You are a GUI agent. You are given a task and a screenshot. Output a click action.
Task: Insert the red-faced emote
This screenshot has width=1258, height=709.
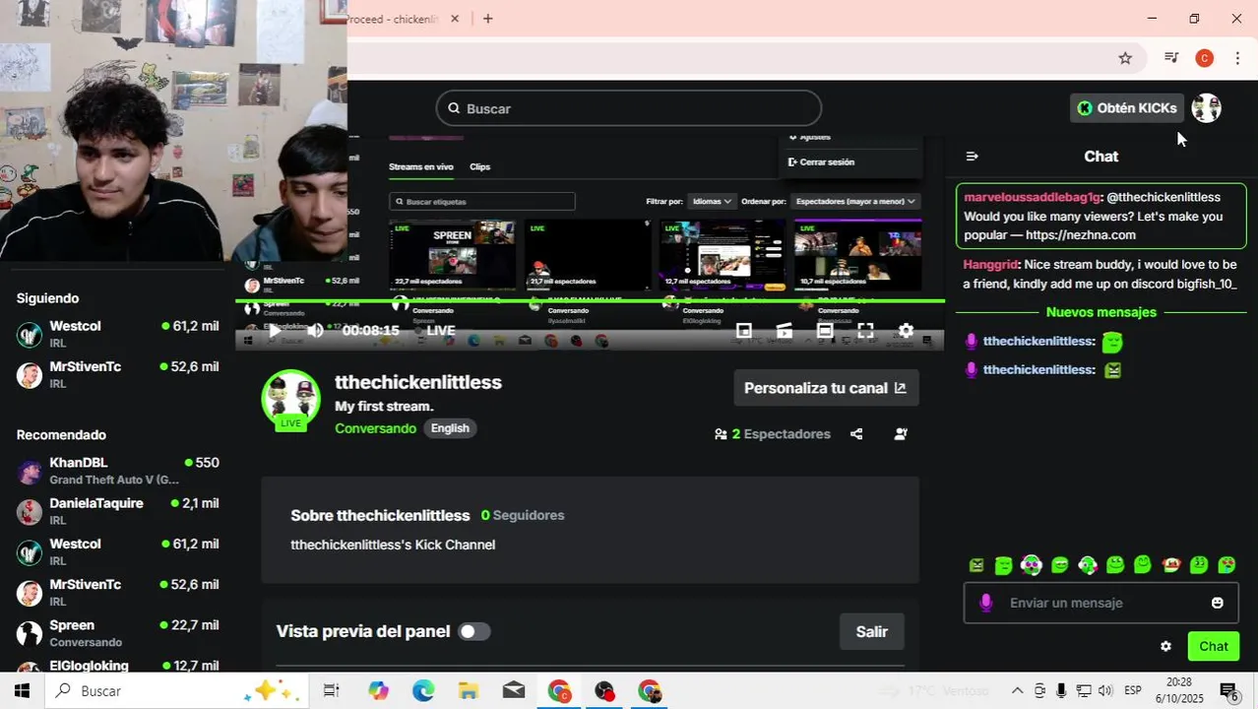(1170, 565)
